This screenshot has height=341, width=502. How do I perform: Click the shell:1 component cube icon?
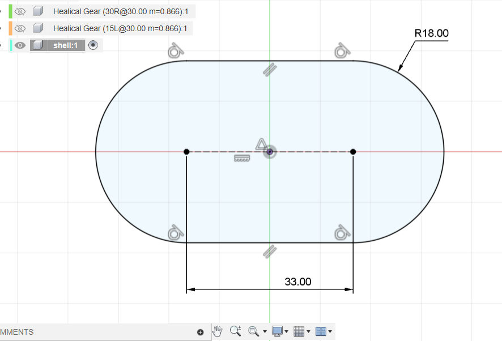click(37, 45)
